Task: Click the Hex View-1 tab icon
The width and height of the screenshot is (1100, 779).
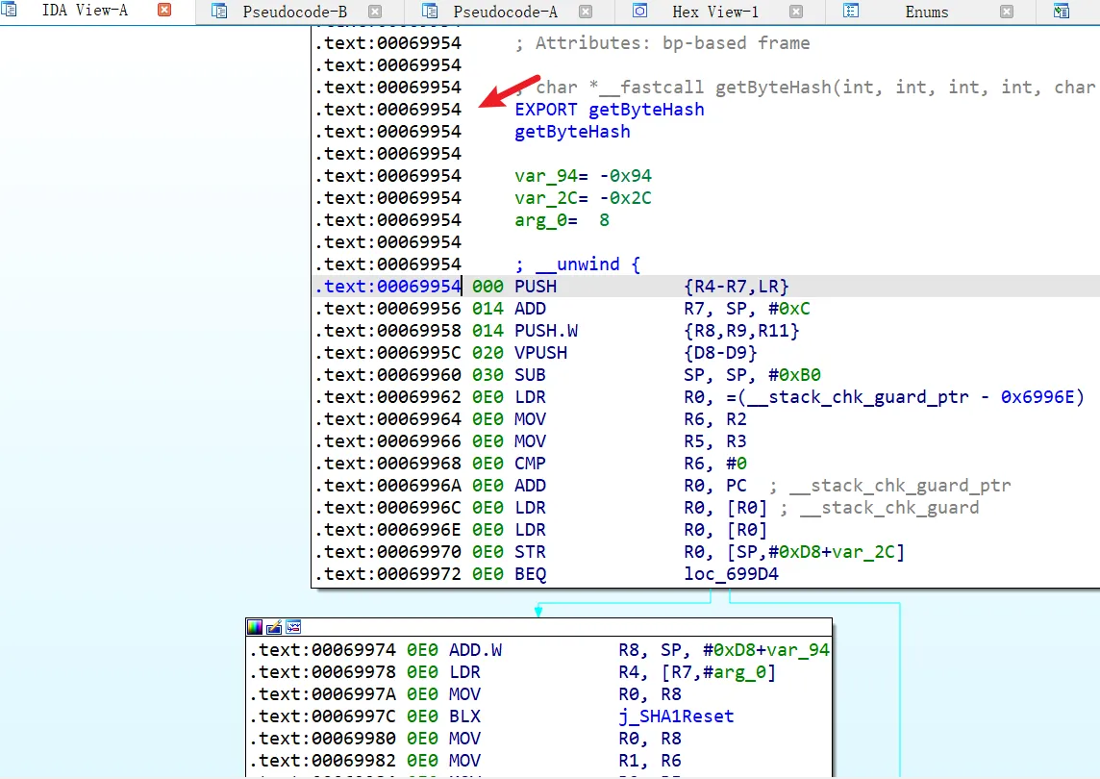Action: click(639, 12)
